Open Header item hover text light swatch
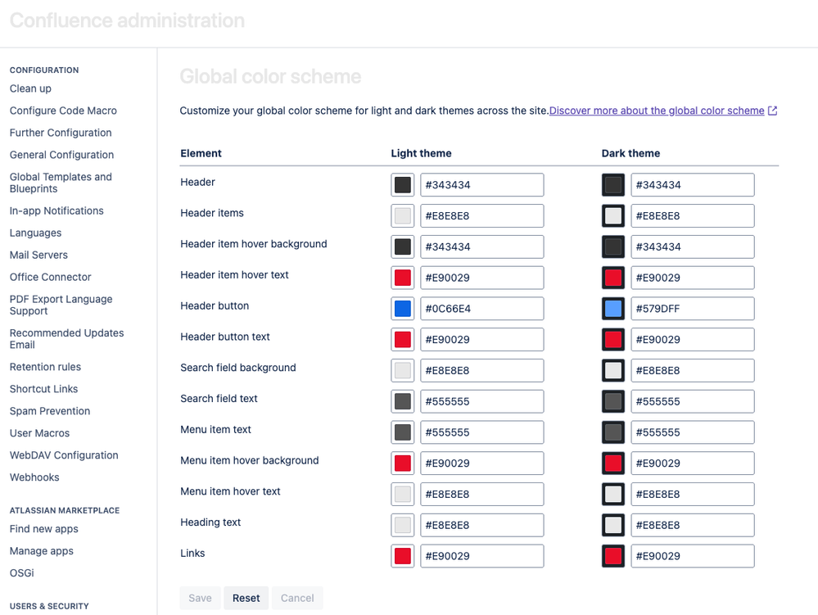 coord(402,278)
